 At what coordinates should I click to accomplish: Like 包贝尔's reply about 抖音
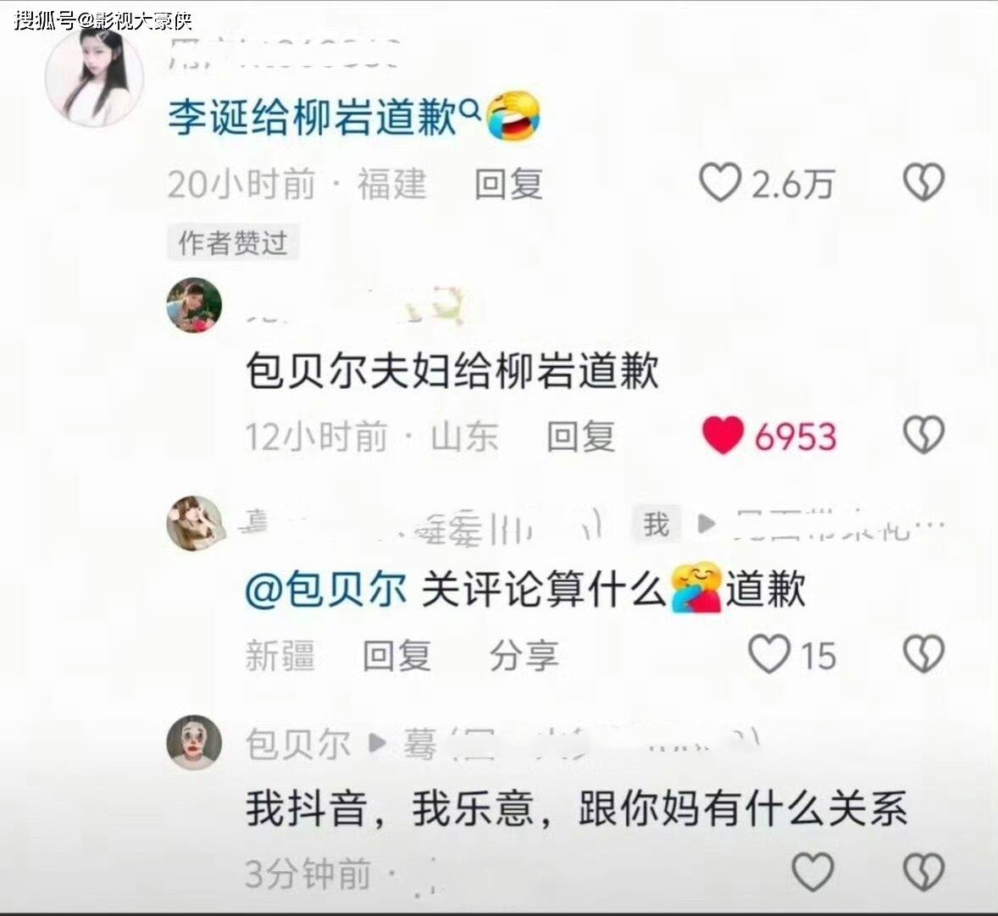[812, 871]
